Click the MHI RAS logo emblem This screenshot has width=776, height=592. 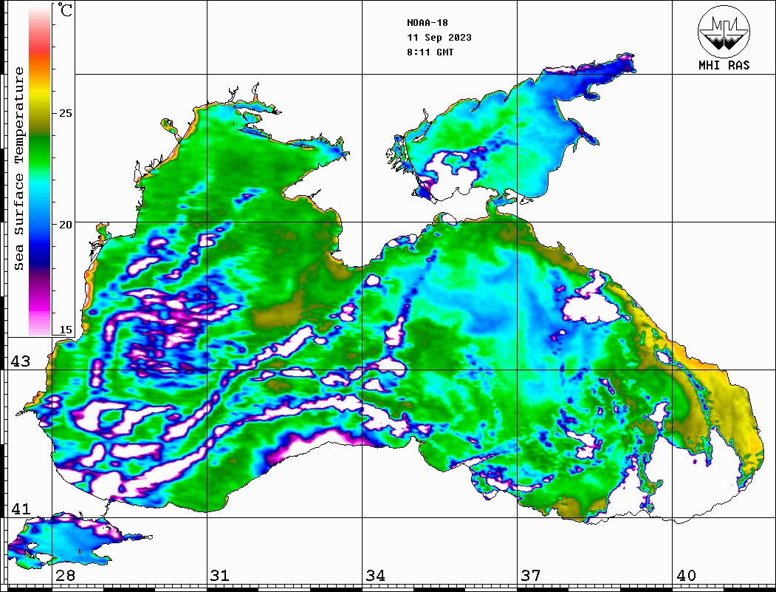point(724,31)
